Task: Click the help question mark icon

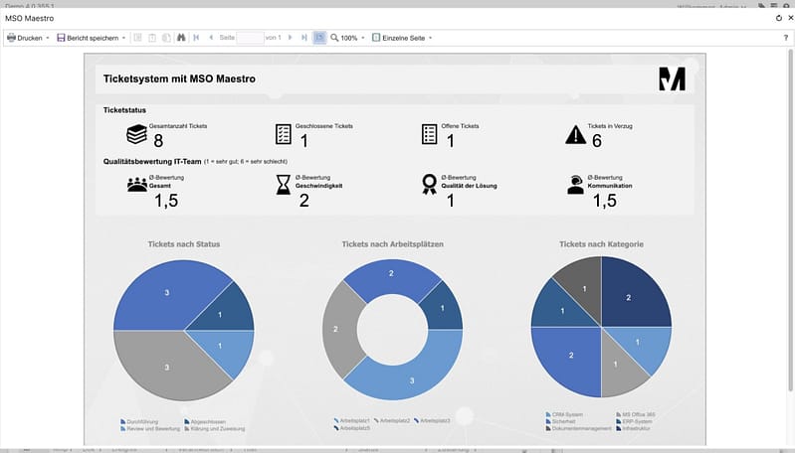Action: [x=786, y=38]
